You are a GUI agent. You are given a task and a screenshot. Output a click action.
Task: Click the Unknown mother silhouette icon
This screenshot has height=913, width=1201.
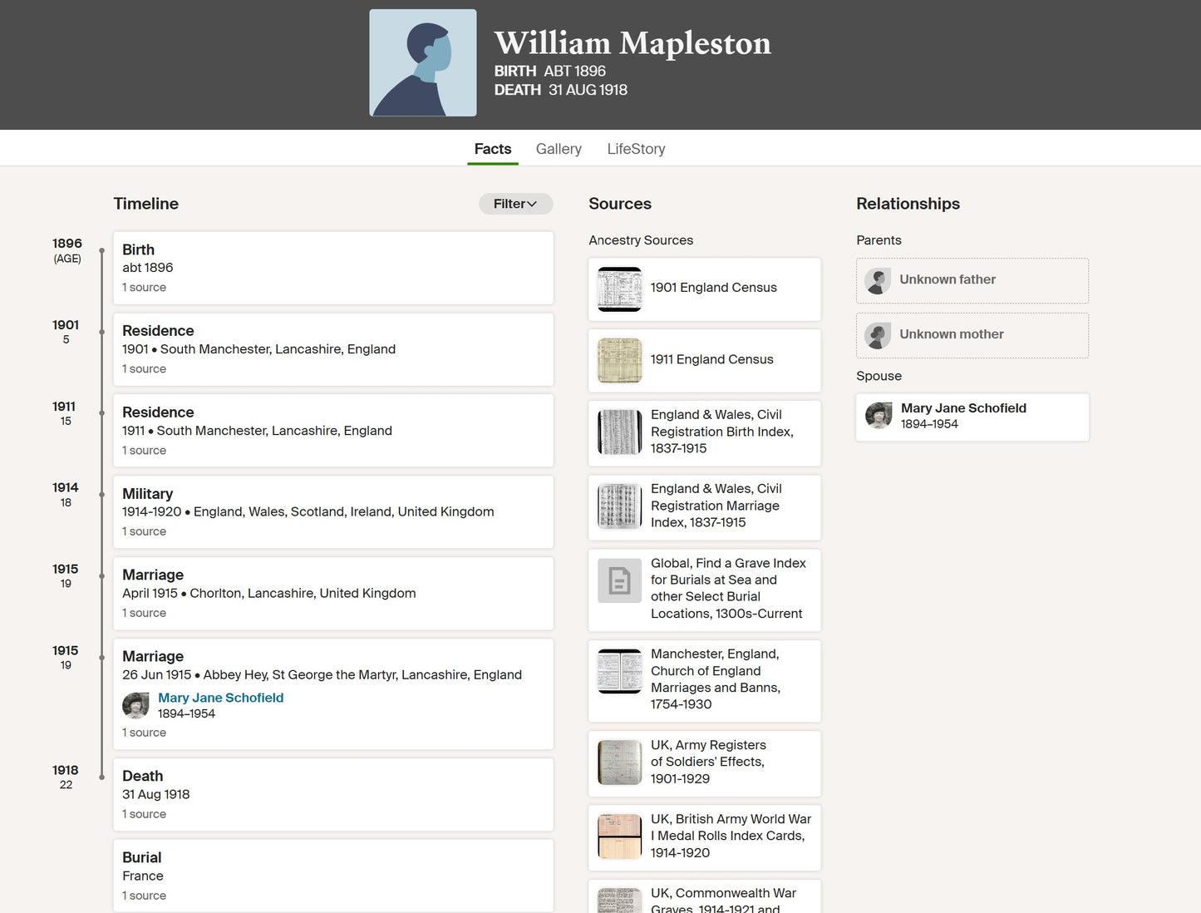[x=877, y=335]
